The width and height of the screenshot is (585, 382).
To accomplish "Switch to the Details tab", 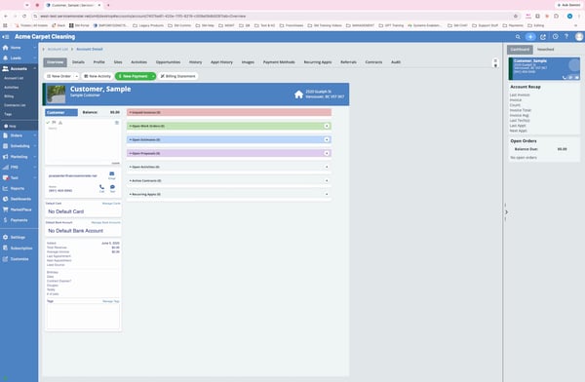I will pos(78,62).
